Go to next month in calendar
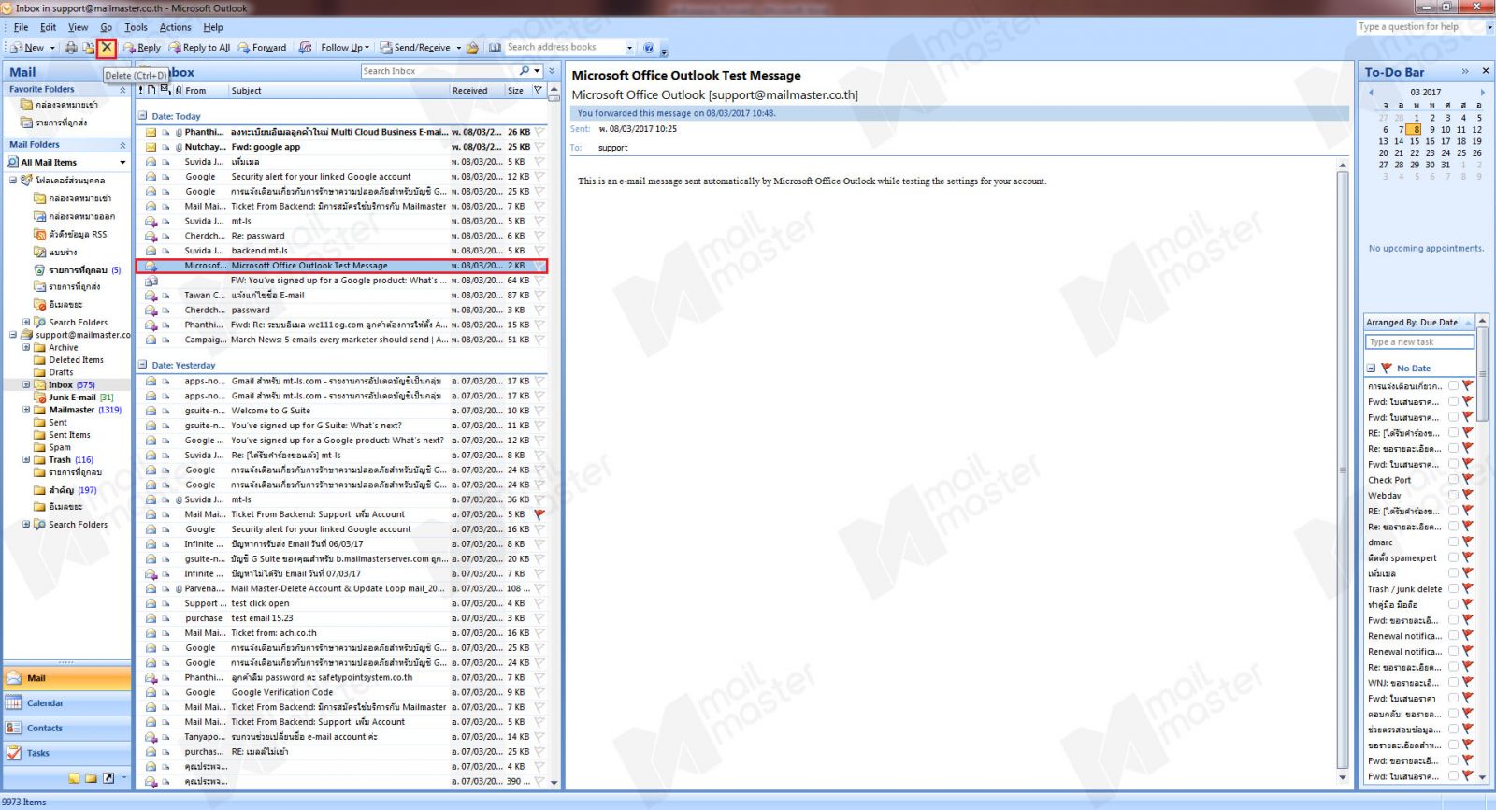The image size is (1496, 810). pos(1482,93)
